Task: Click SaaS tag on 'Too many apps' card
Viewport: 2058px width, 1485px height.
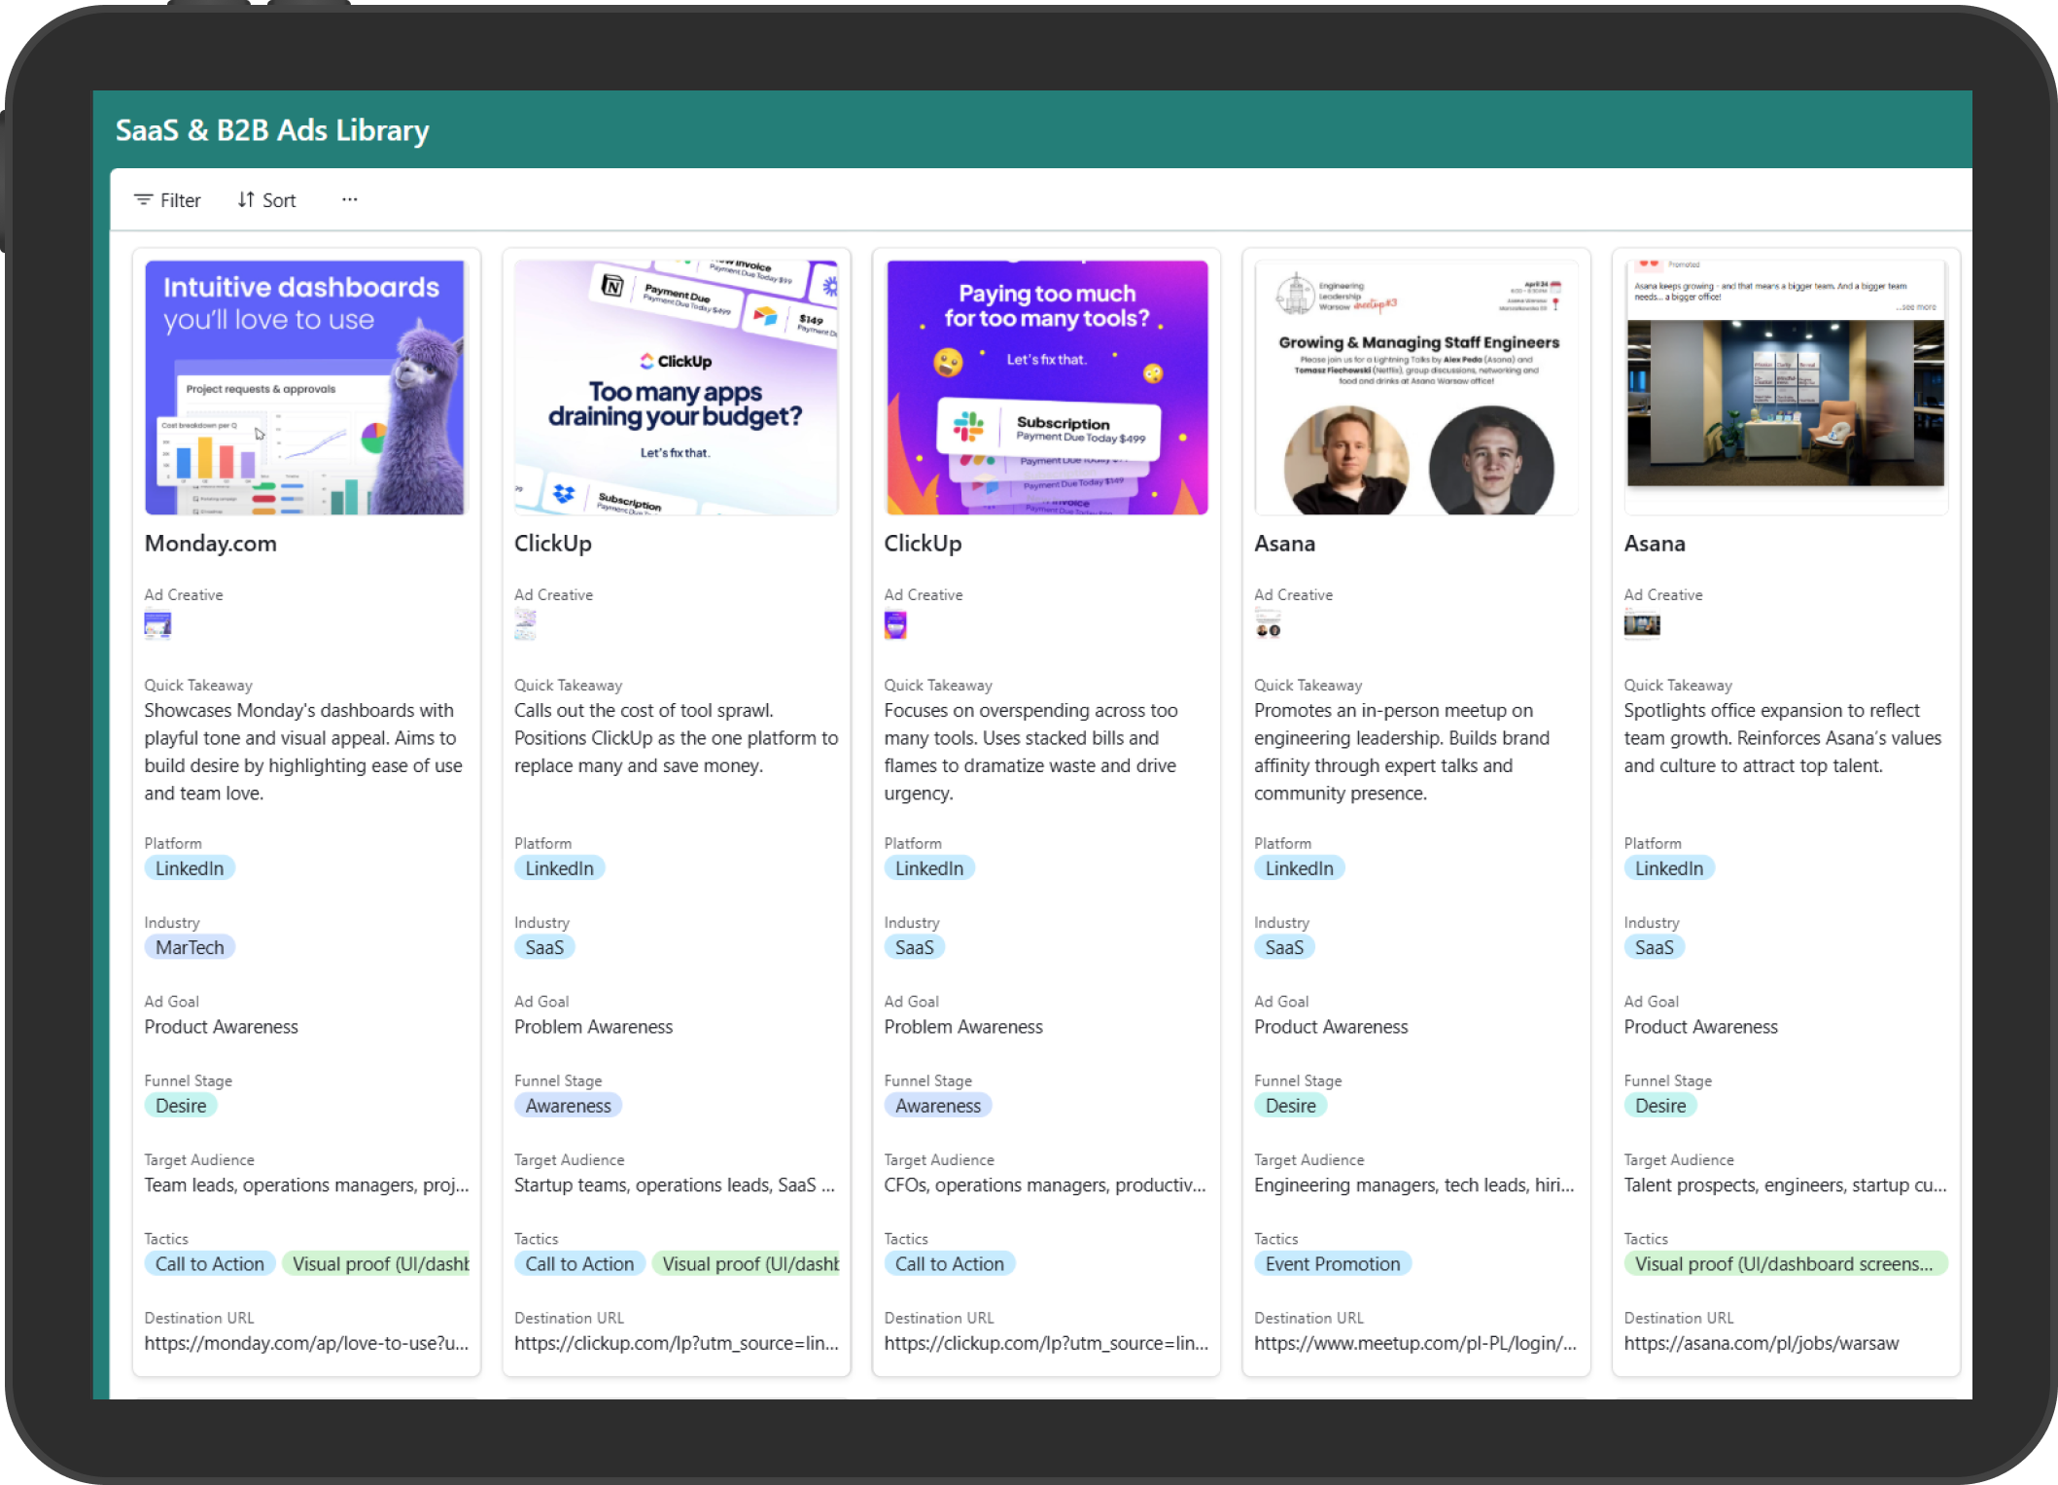Action: click(544, 947)
